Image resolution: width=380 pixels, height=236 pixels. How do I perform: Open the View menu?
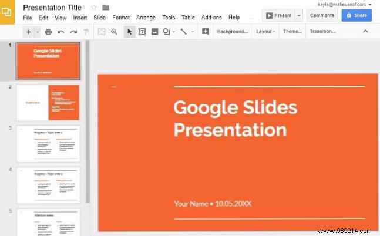(x=60, y=18)
